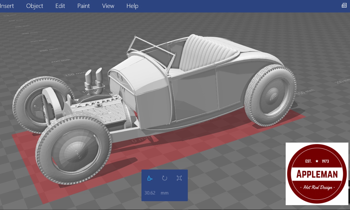Open the Paint menu

tap(84, 6)
